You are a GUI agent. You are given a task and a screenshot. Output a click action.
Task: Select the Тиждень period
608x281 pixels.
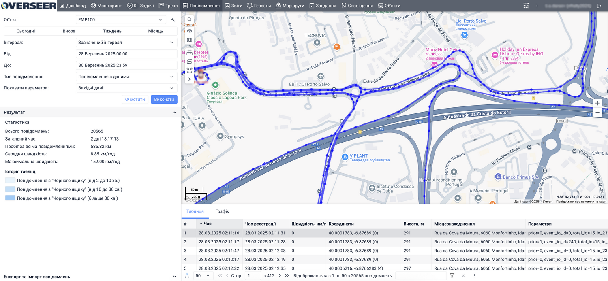(112, 31)
